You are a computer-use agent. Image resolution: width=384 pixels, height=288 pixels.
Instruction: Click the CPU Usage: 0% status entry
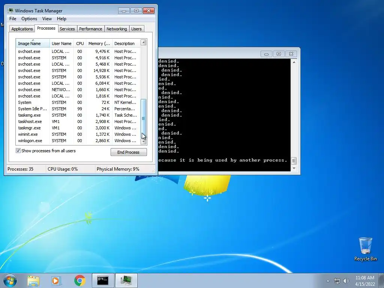coord(63,169)
